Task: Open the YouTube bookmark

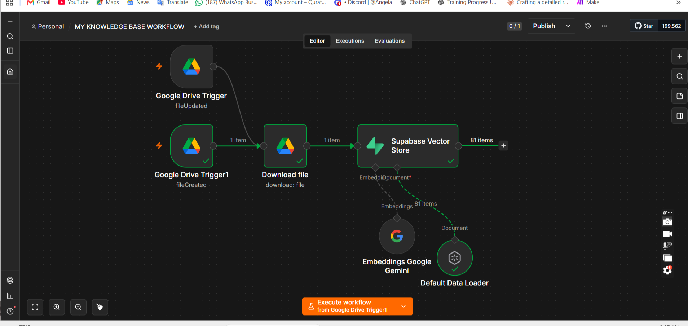Action: 73,3
